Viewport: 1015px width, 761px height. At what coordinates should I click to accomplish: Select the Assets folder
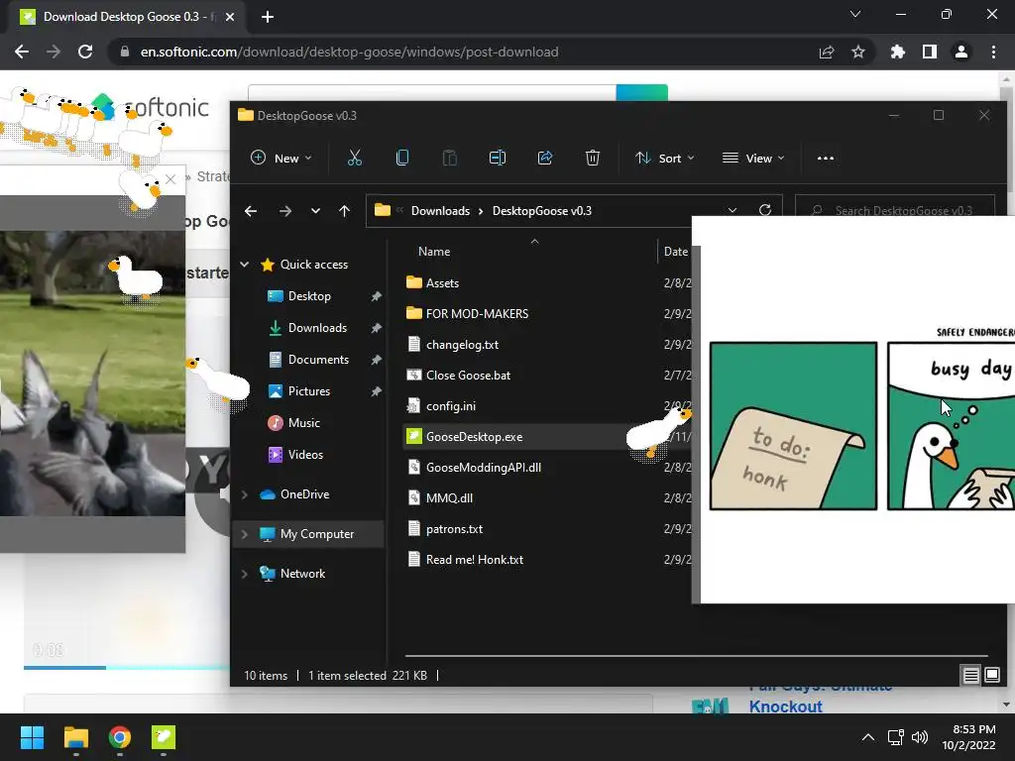[x=442, y=282]
